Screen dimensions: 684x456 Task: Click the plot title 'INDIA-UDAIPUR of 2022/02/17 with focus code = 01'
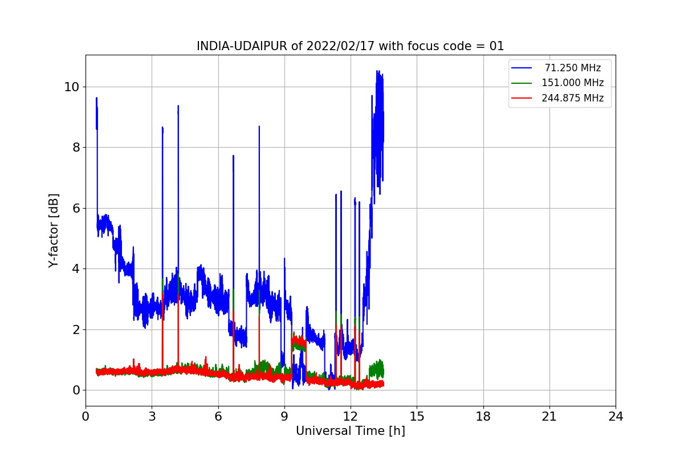tap(350, 46)
